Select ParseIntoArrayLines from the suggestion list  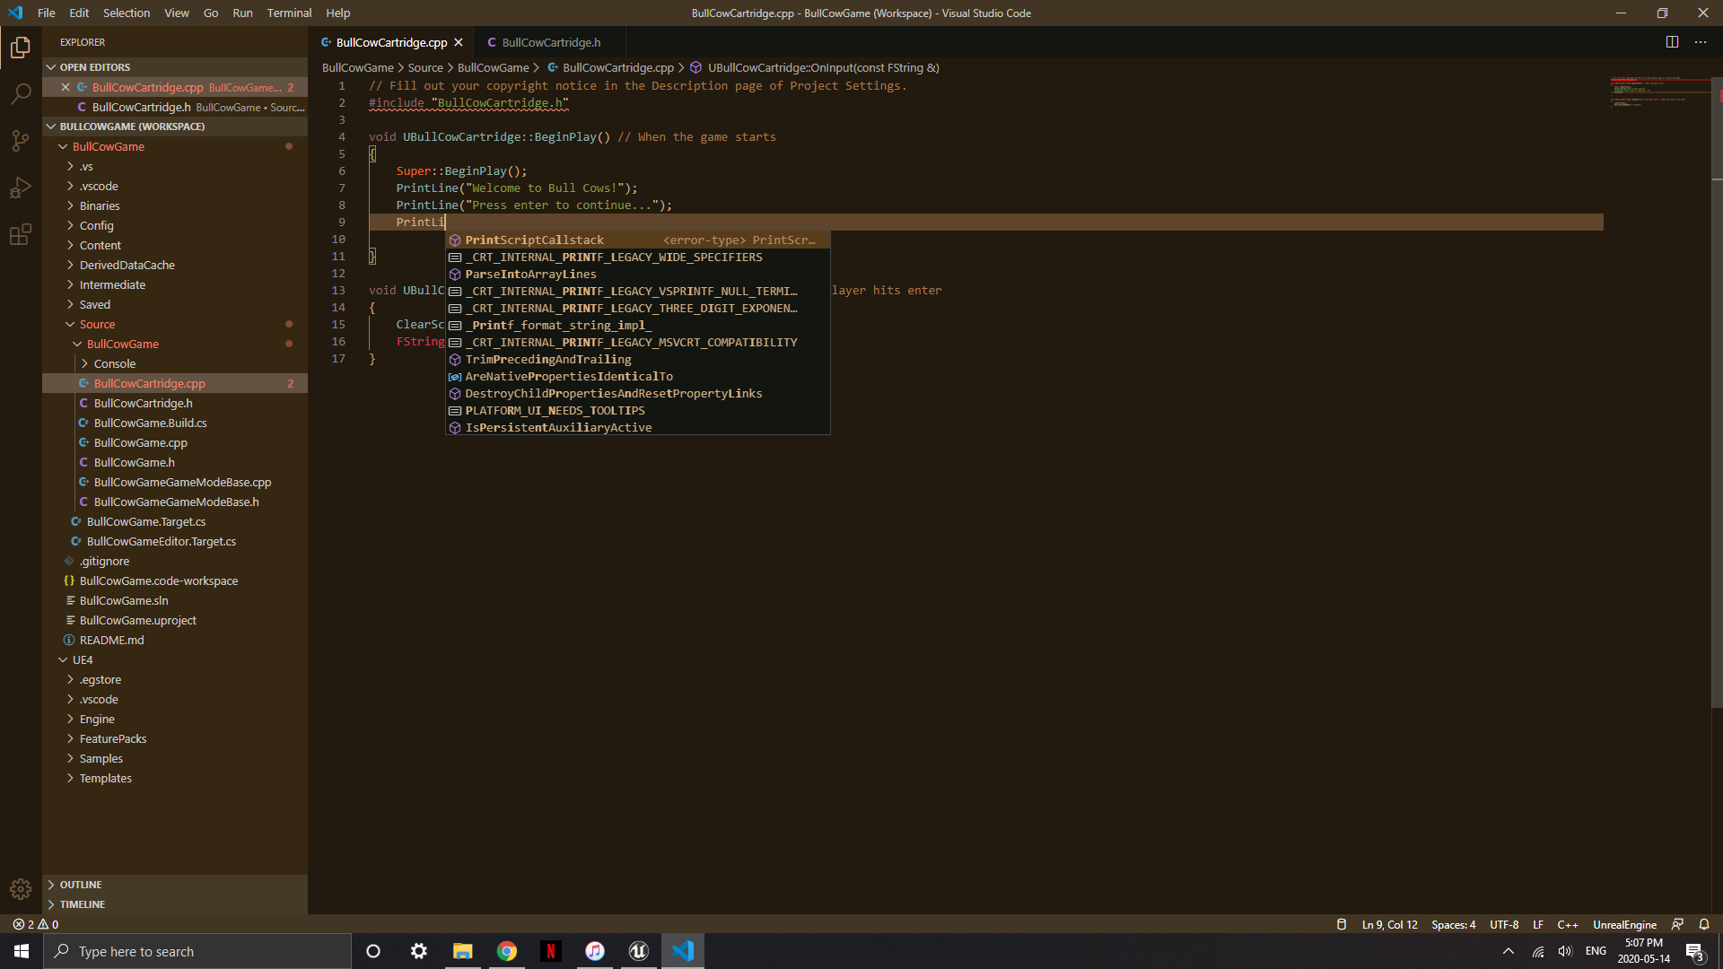click(x=530, y=274)
